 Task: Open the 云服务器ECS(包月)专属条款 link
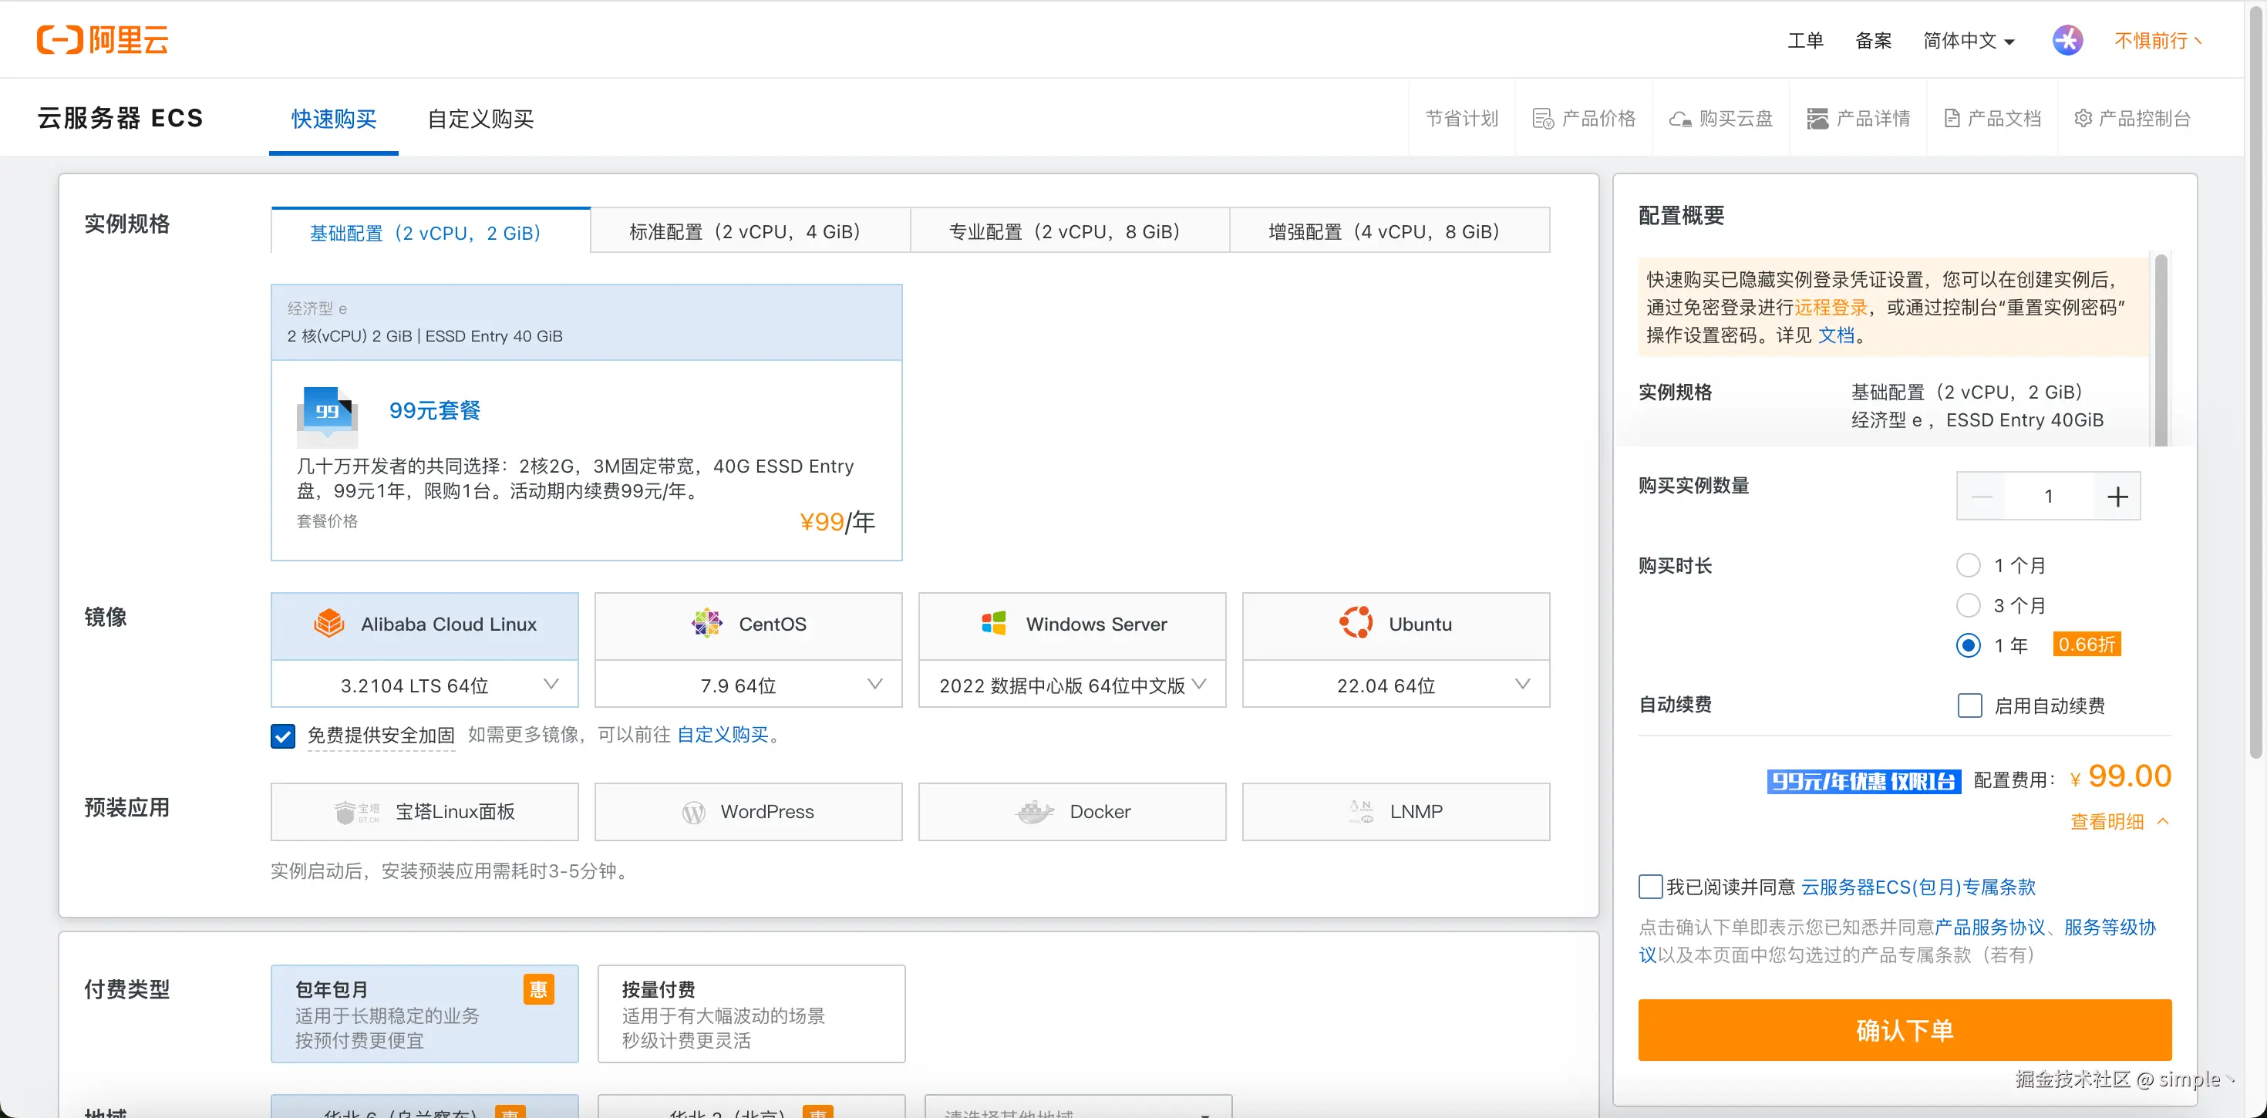tap(1918, 887)
